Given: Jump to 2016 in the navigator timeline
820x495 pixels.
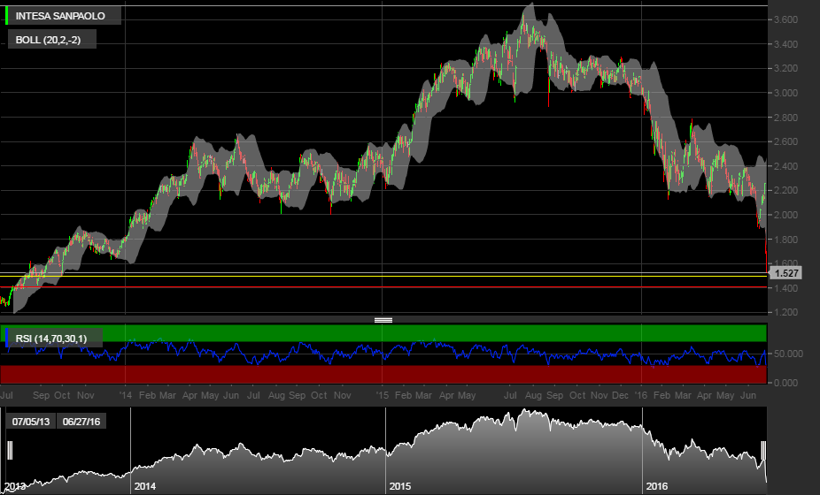Looking at the screenshot, I should tap(657, 486).
